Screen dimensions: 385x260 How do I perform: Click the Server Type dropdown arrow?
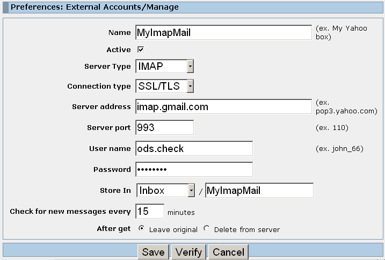pos(190,66)
